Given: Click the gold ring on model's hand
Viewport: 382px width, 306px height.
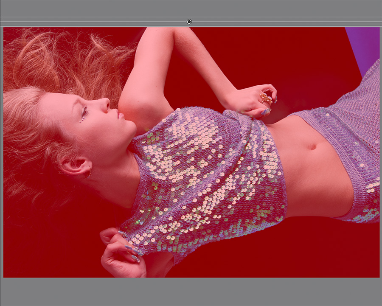Looking at the screenshot, I should click(x=266, y=98).
